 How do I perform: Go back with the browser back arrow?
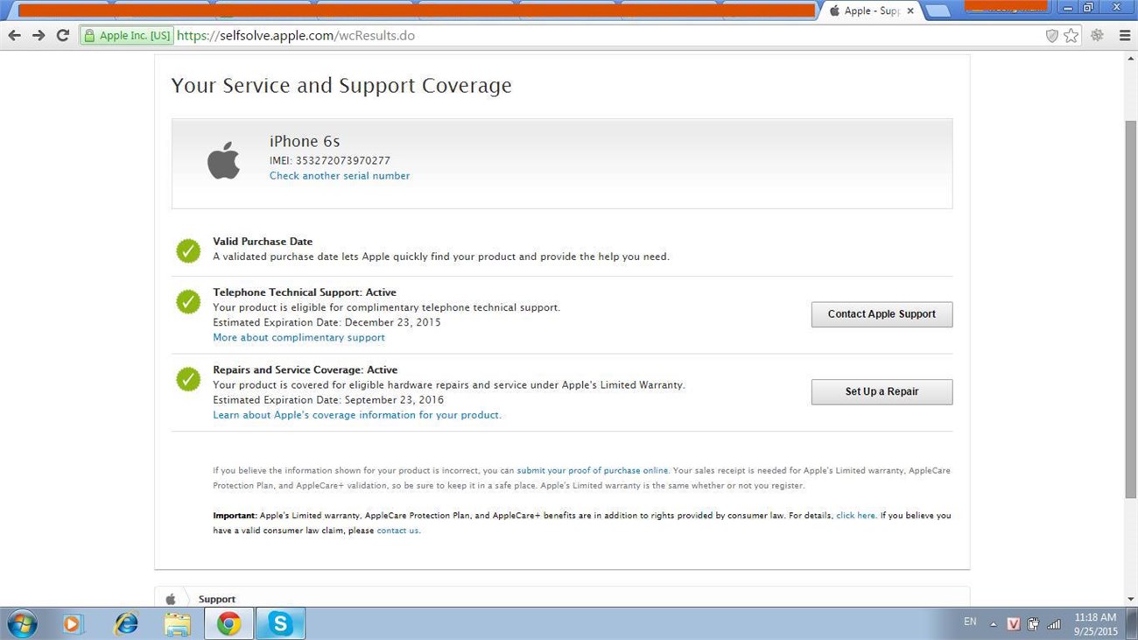[14, 36]
